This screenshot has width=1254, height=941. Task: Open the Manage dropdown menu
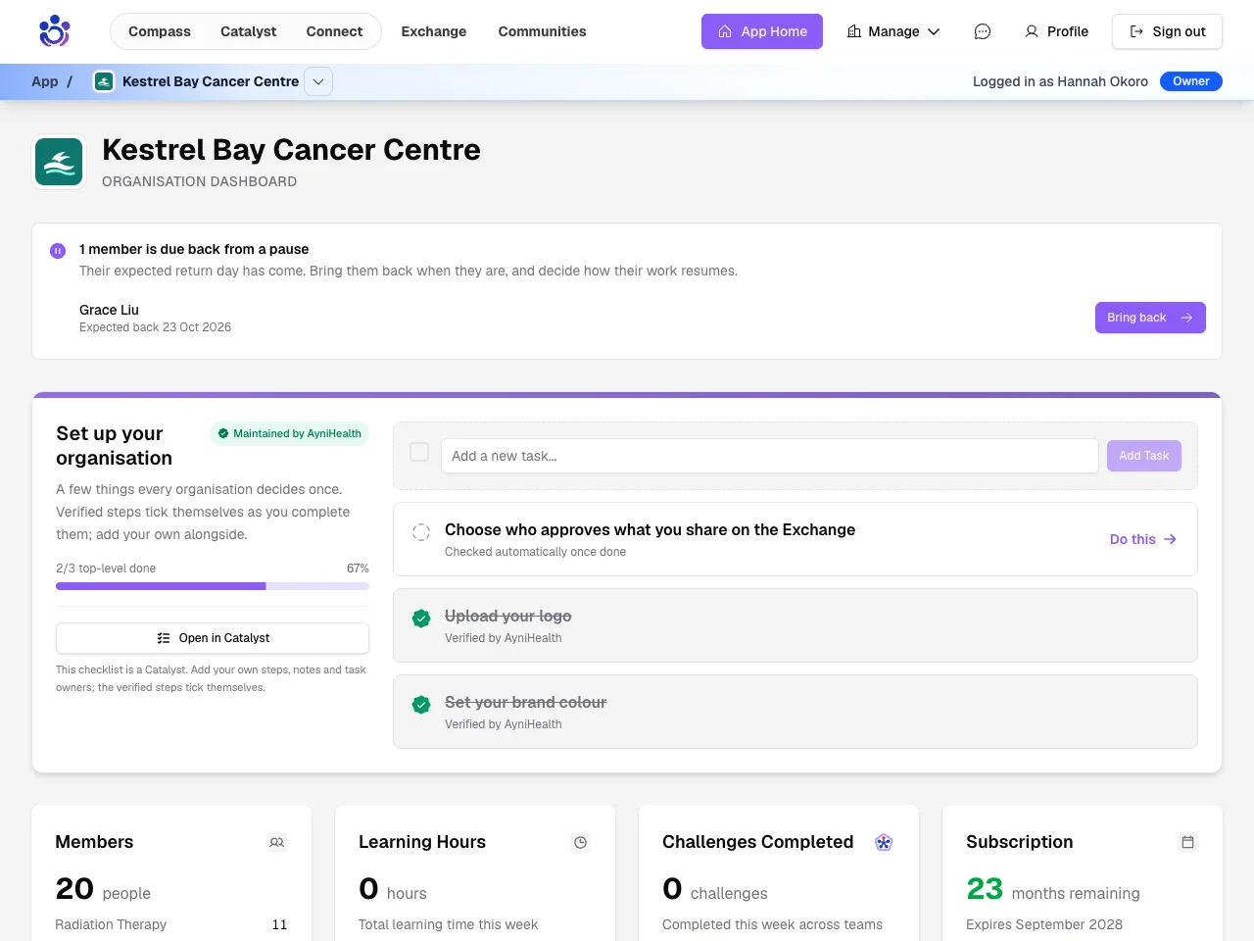coord(893,31)
